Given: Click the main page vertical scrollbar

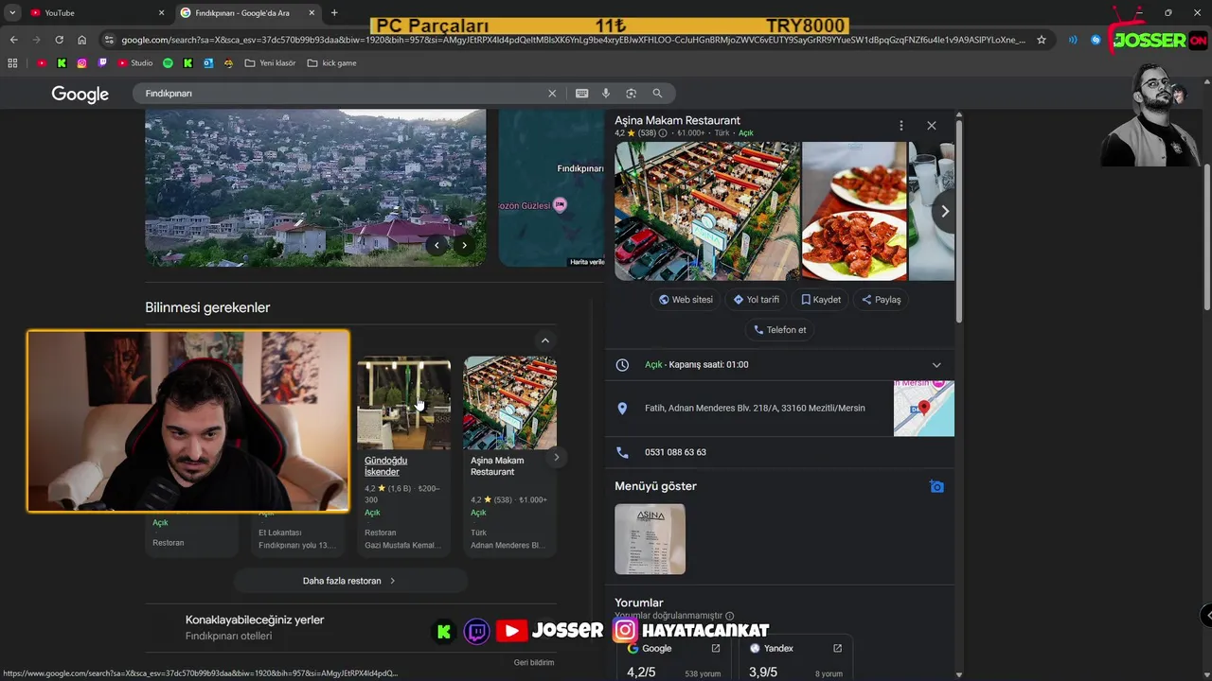Looking at the screenshot, I should (x=1206, y=236).
